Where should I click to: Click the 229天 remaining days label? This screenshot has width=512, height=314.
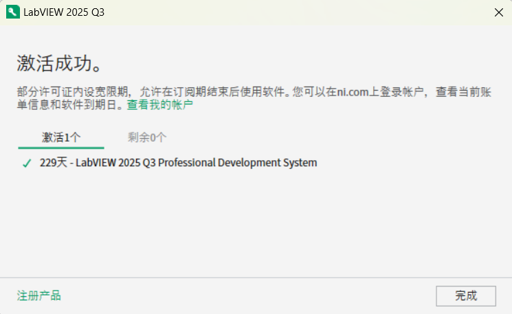pos(53,163)
